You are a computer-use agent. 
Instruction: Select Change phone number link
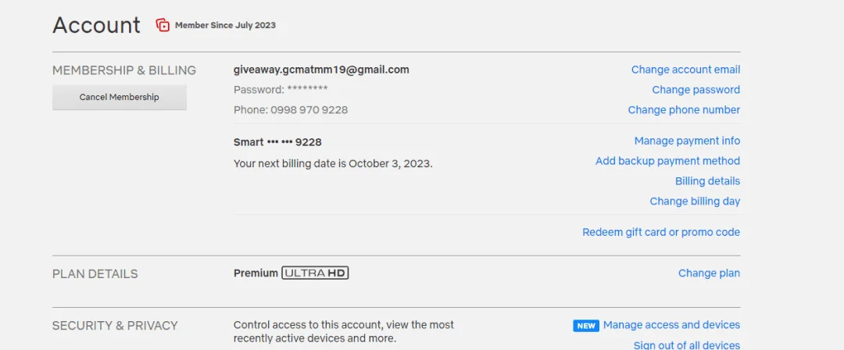point(684,110)
